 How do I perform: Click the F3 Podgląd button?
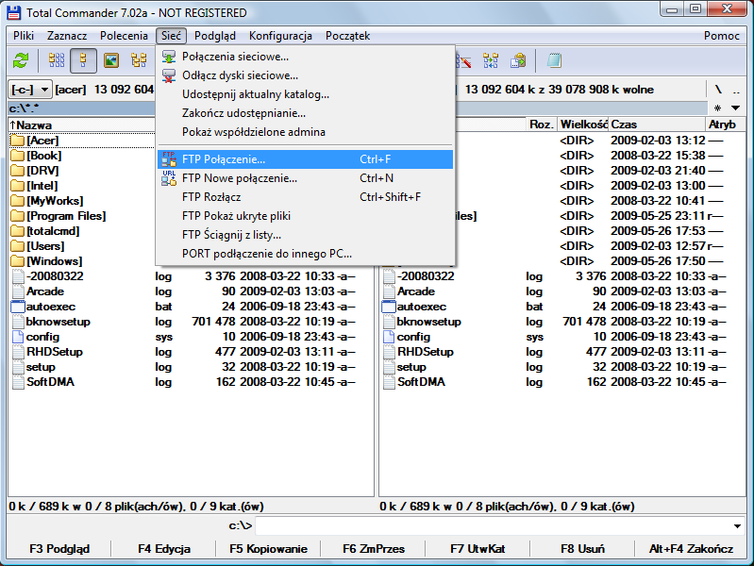click(x=59, y=549)
